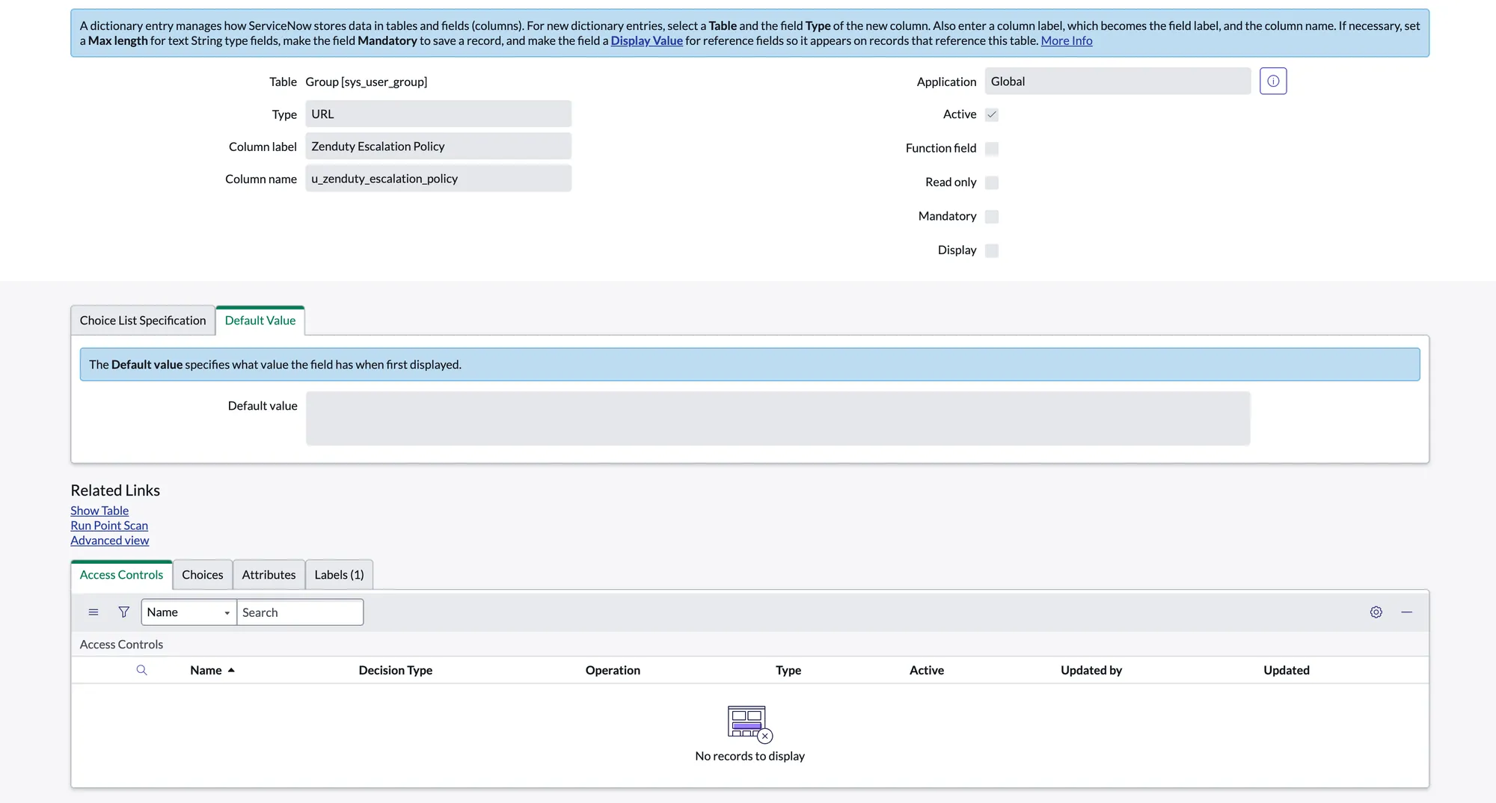Enable the Read only checkbox
The height and width of the screenshot is (803, 1496).
tap(992, 182)
